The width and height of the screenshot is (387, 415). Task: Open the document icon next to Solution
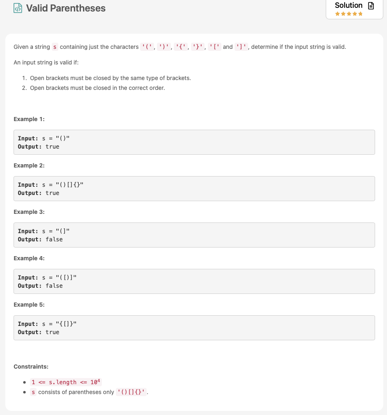371,6
